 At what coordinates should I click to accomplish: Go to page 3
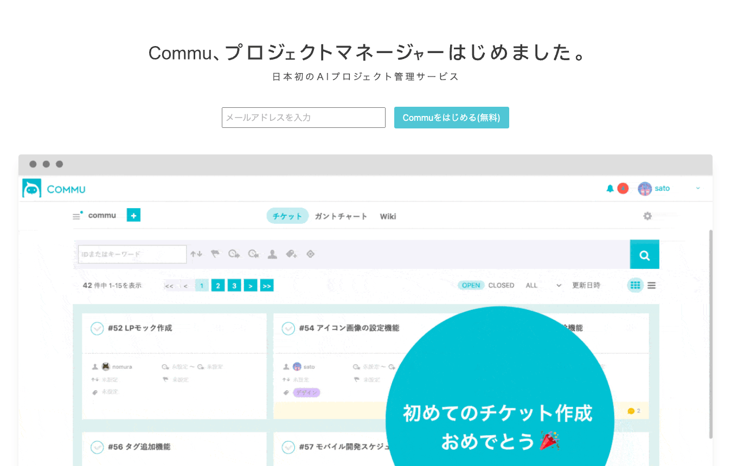click(x=234, y=286)
